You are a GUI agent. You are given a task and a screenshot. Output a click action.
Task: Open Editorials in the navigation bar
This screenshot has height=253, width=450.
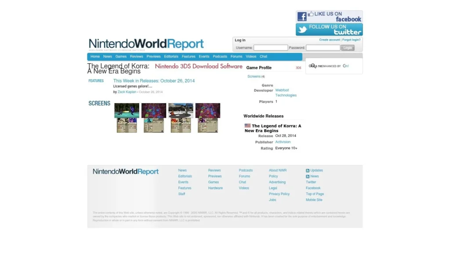point(171,57)
